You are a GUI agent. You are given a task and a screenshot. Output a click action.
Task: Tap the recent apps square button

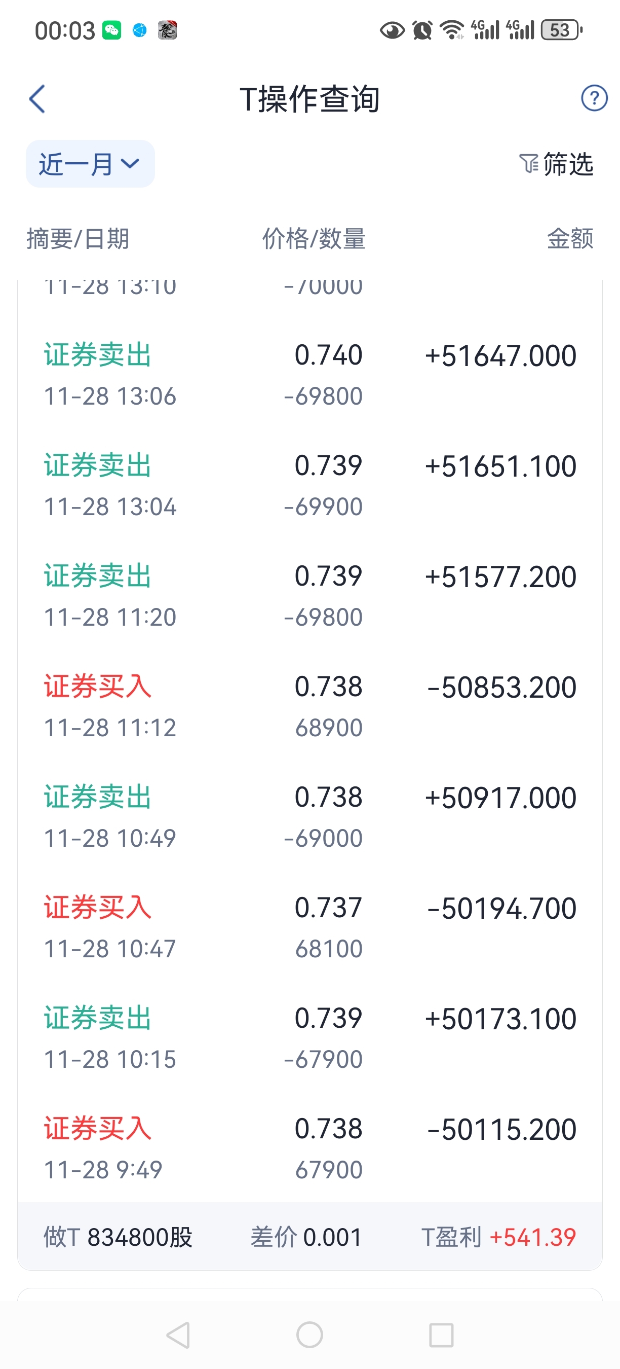(441, 1335)
